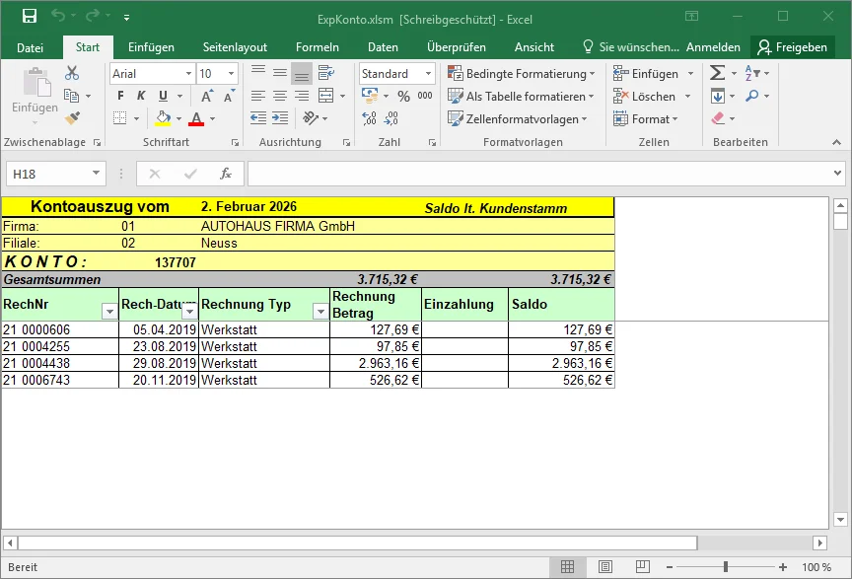Toggle Underline U formatting
The image size is (852, 579).
pos(163,96)
